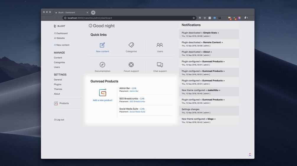
Task: Click the Users people icon in Quick links
Action: pyautogui.click(x=160, y=45)
